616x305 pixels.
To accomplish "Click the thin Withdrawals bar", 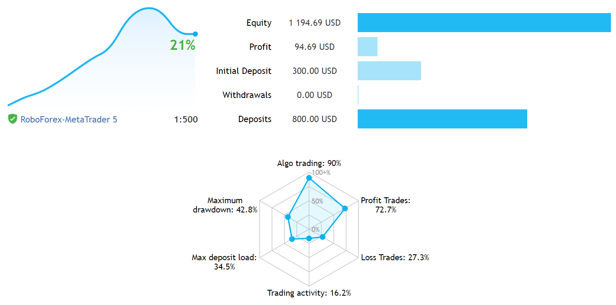I will 358,95.
